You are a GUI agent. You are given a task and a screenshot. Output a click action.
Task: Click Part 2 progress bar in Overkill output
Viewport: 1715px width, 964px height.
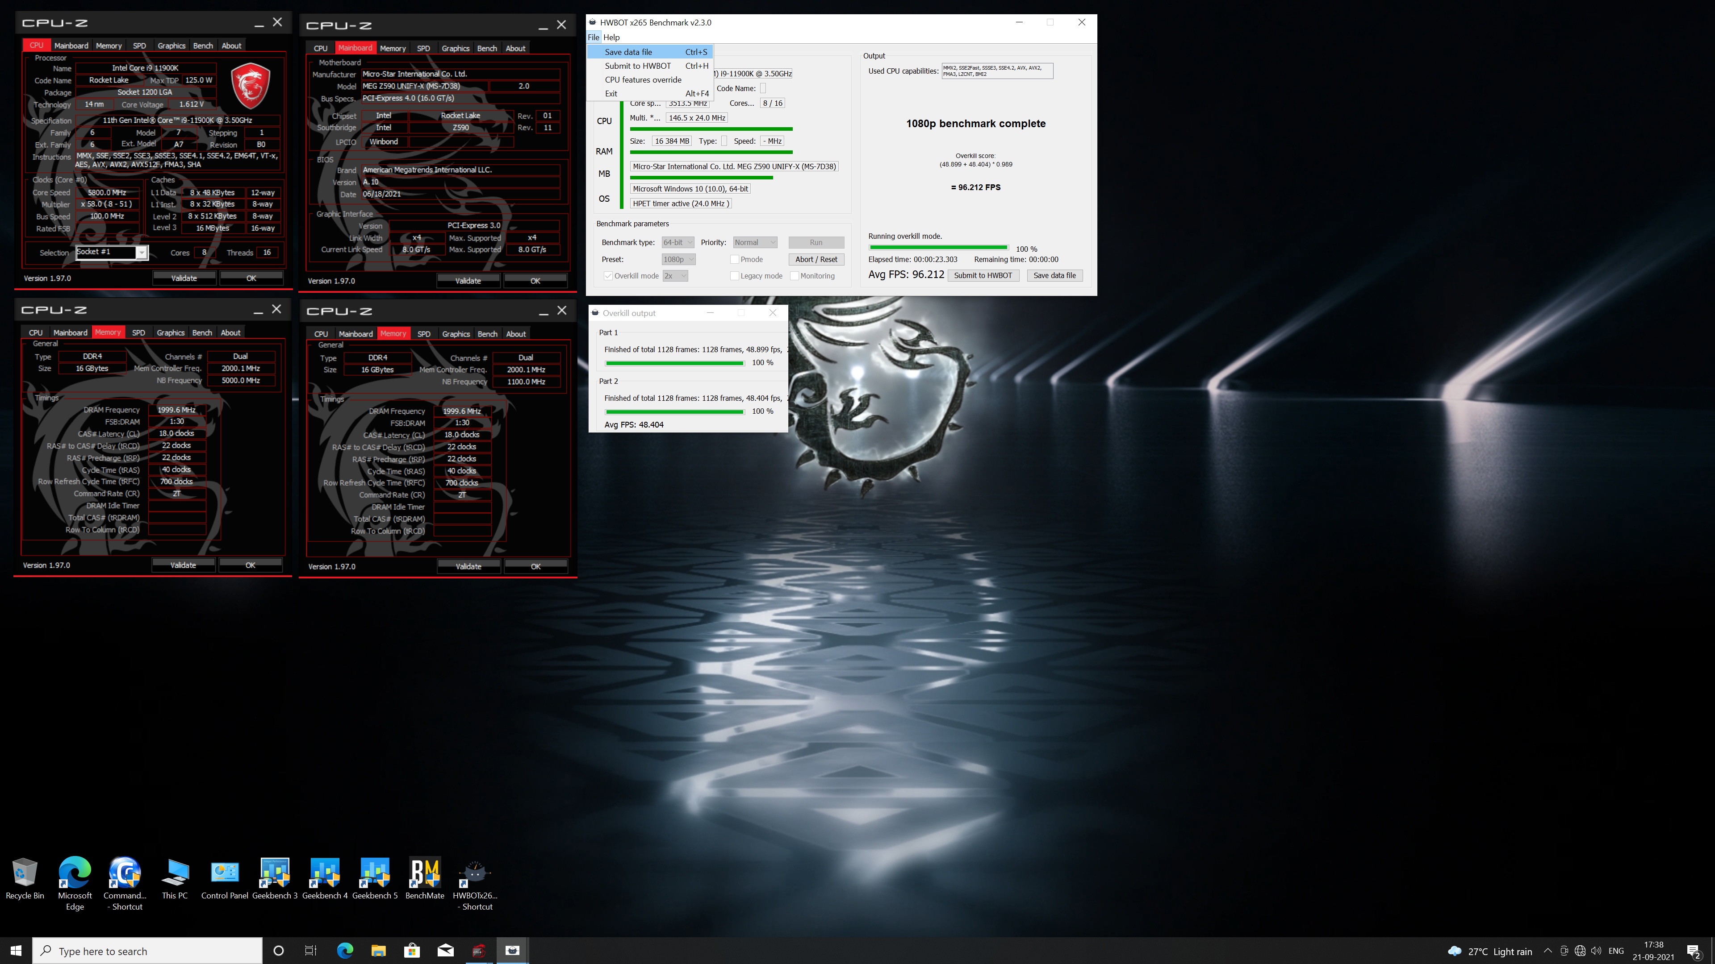pyautogui.click(x=674, y=412)
